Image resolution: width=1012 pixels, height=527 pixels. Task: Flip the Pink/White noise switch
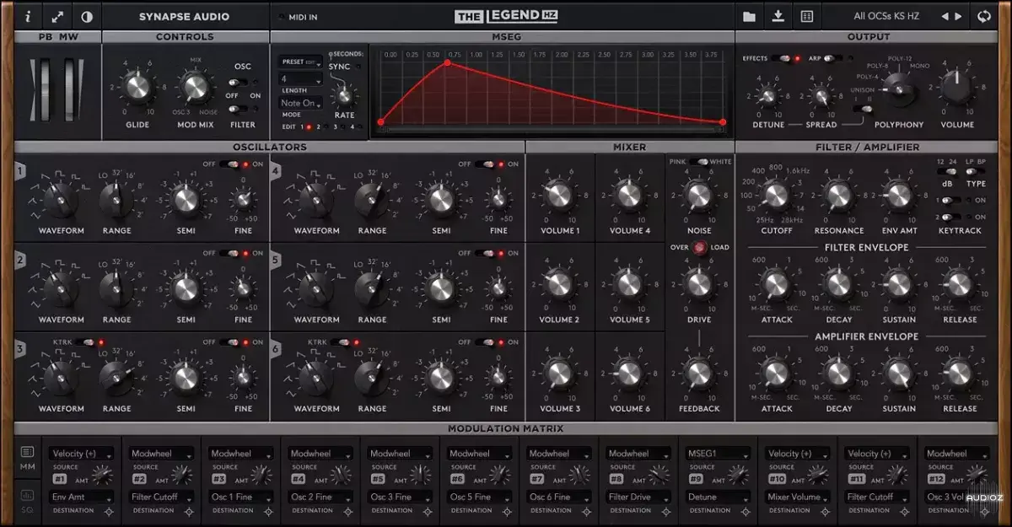tap(699, 161)
